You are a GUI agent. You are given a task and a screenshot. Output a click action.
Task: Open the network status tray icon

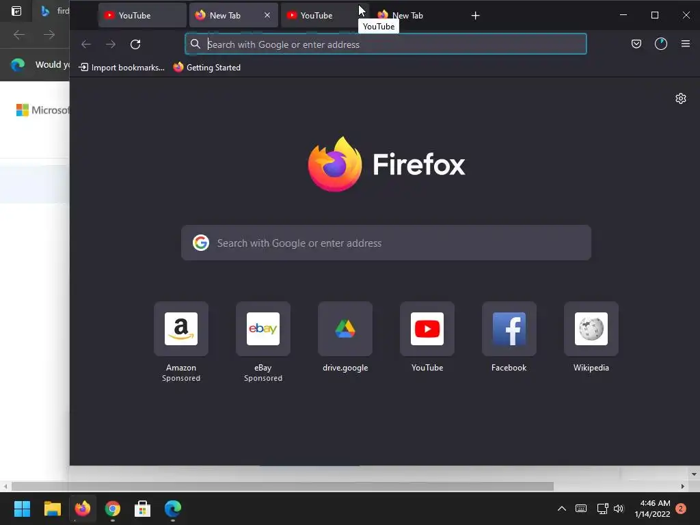pyautogui.click(x=602, y=509)
